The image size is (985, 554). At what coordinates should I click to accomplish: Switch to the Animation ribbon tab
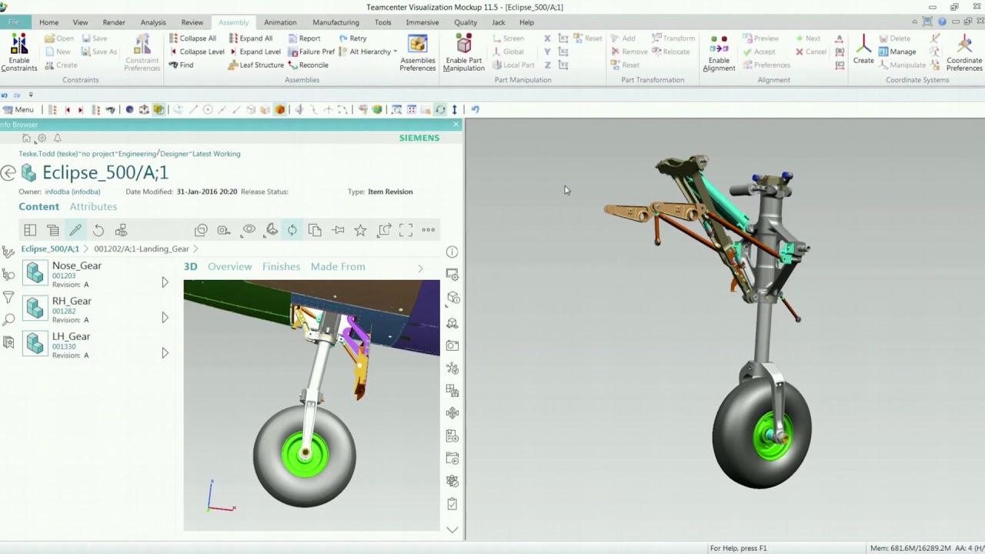pyautogui.click(x=280, y=22)
